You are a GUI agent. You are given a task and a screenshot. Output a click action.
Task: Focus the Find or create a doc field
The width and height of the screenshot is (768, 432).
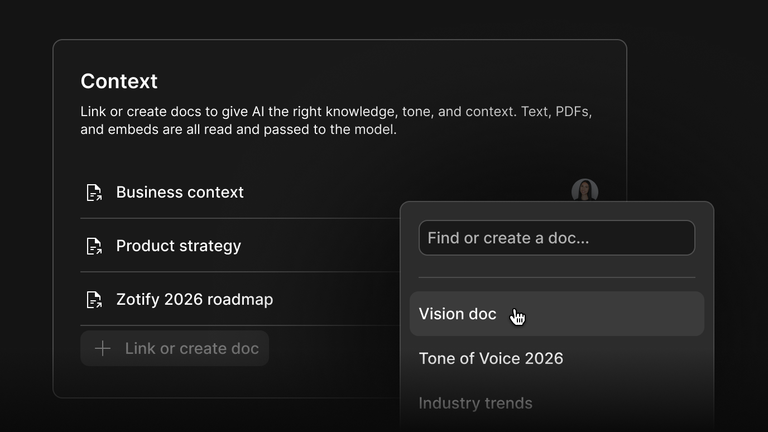click(x=557, y=238)
